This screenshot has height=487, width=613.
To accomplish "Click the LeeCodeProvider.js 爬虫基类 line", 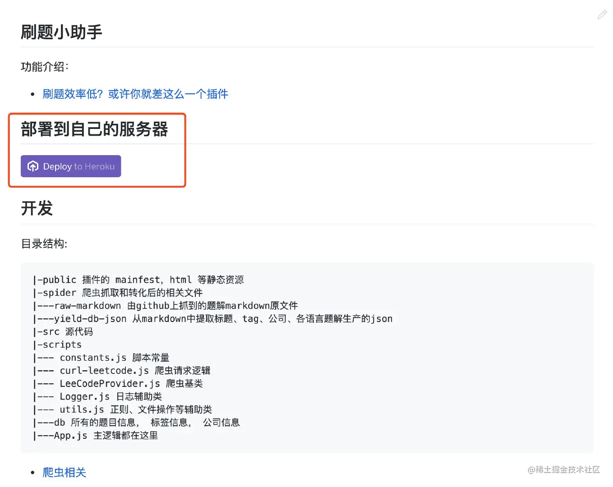I will 118,384.
